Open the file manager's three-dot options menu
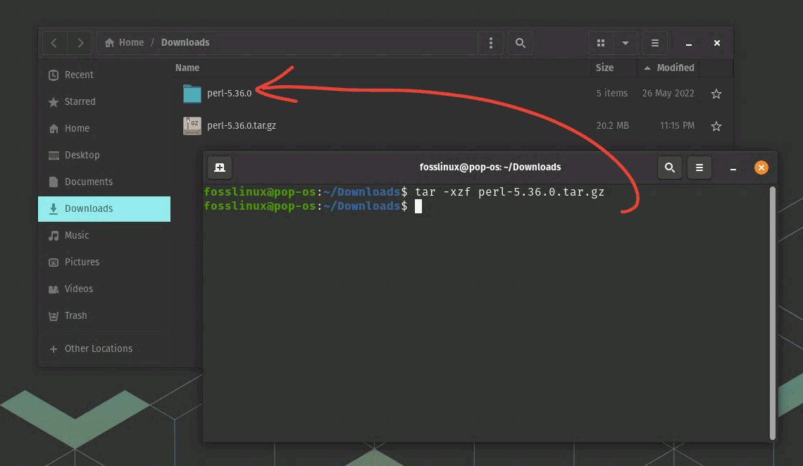 491,43
